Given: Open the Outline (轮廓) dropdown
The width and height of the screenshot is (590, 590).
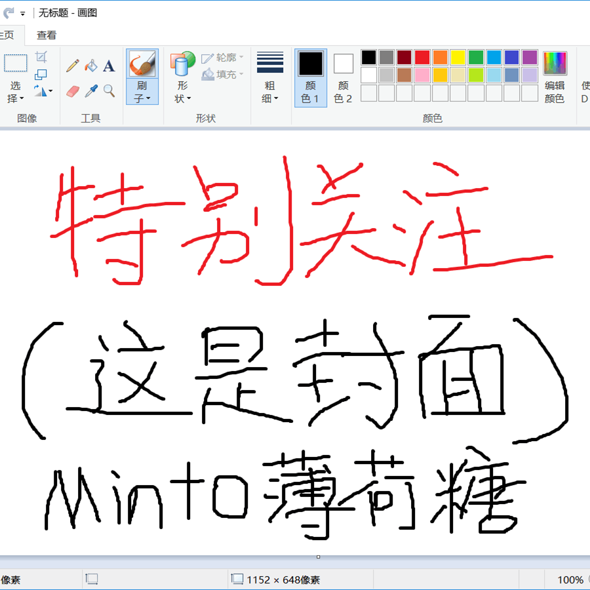Looking at the screenshot, I should [x=241, y=57].
